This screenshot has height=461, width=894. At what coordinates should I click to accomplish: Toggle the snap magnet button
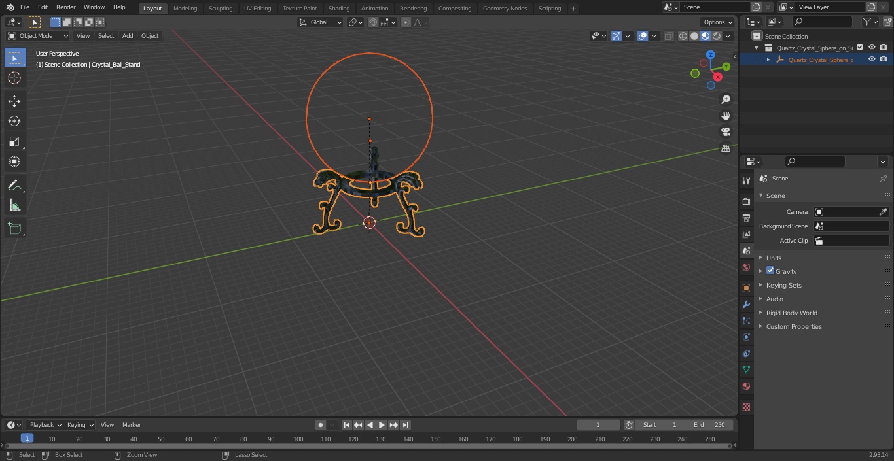373,22
